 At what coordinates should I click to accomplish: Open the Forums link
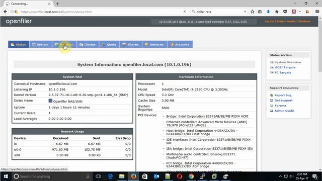(280, 106)
